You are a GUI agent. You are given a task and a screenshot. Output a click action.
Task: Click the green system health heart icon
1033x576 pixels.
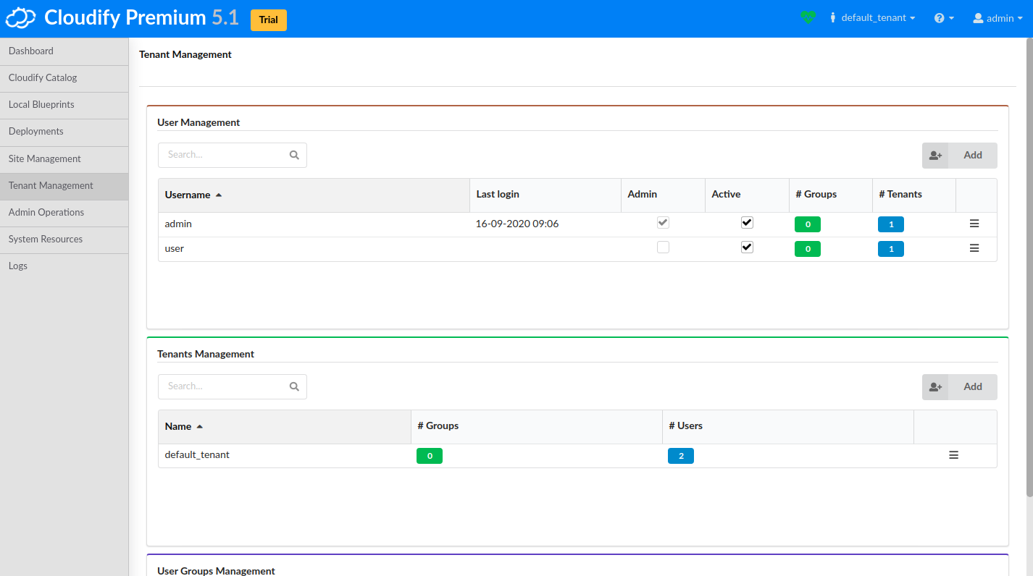pos(808,17)
